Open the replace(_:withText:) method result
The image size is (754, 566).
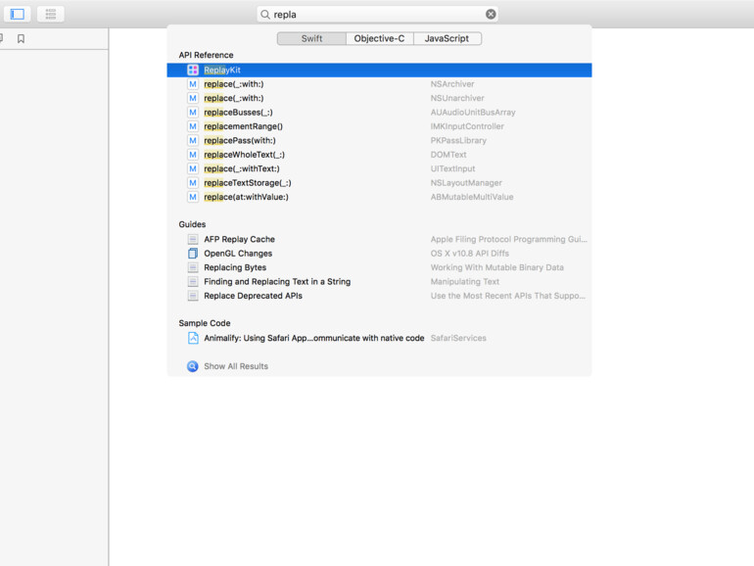(379, 168)
